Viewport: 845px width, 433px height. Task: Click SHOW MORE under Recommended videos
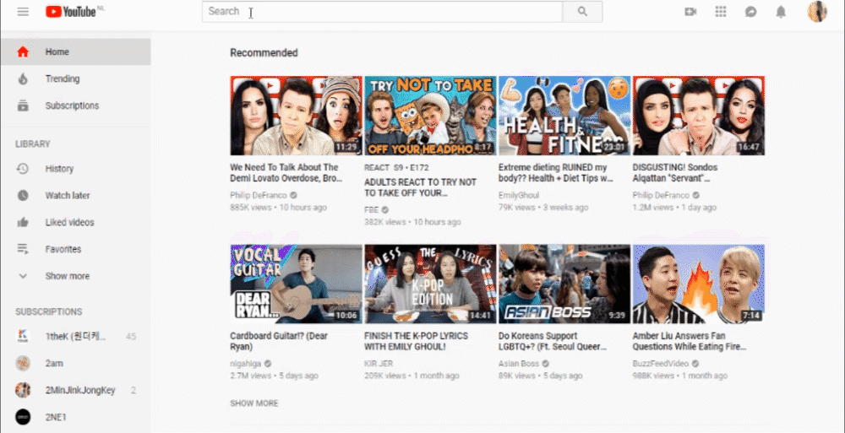coord(254,403)
